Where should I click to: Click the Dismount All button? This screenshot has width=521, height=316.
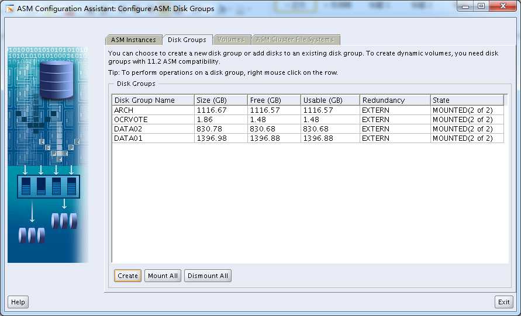208,276
